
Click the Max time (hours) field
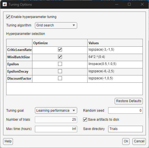[56, 129]
